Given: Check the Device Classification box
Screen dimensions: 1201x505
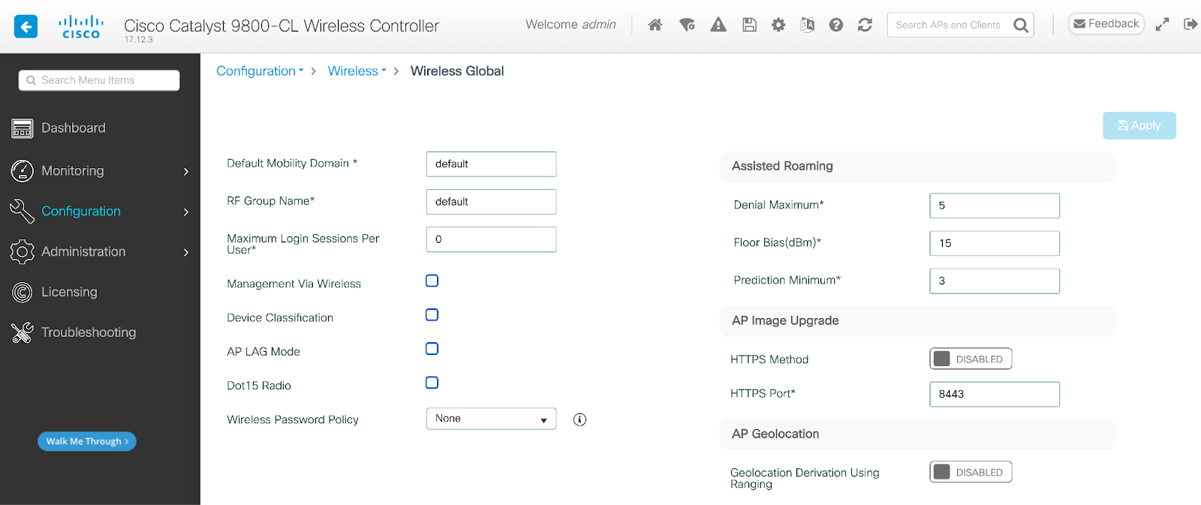Looking at the screenshot, I should coord(432,314).
